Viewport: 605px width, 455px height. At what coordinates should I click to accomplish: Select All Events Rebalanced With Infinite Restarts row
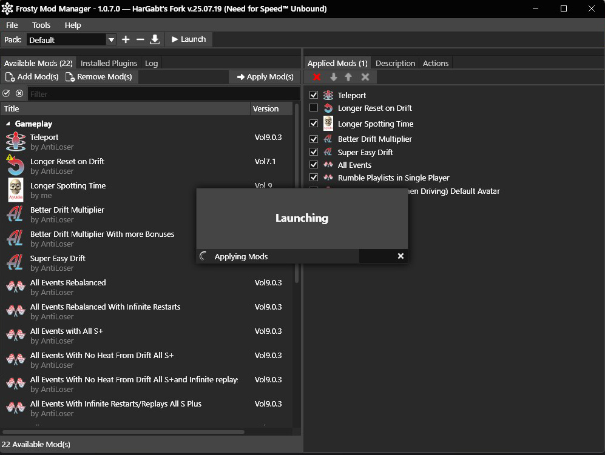(x=147, y=311)
